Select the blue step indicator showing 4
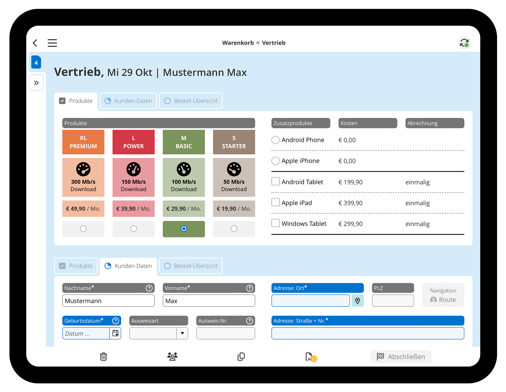The height and width of the screenshot is (392, 506). pos(36,62)
